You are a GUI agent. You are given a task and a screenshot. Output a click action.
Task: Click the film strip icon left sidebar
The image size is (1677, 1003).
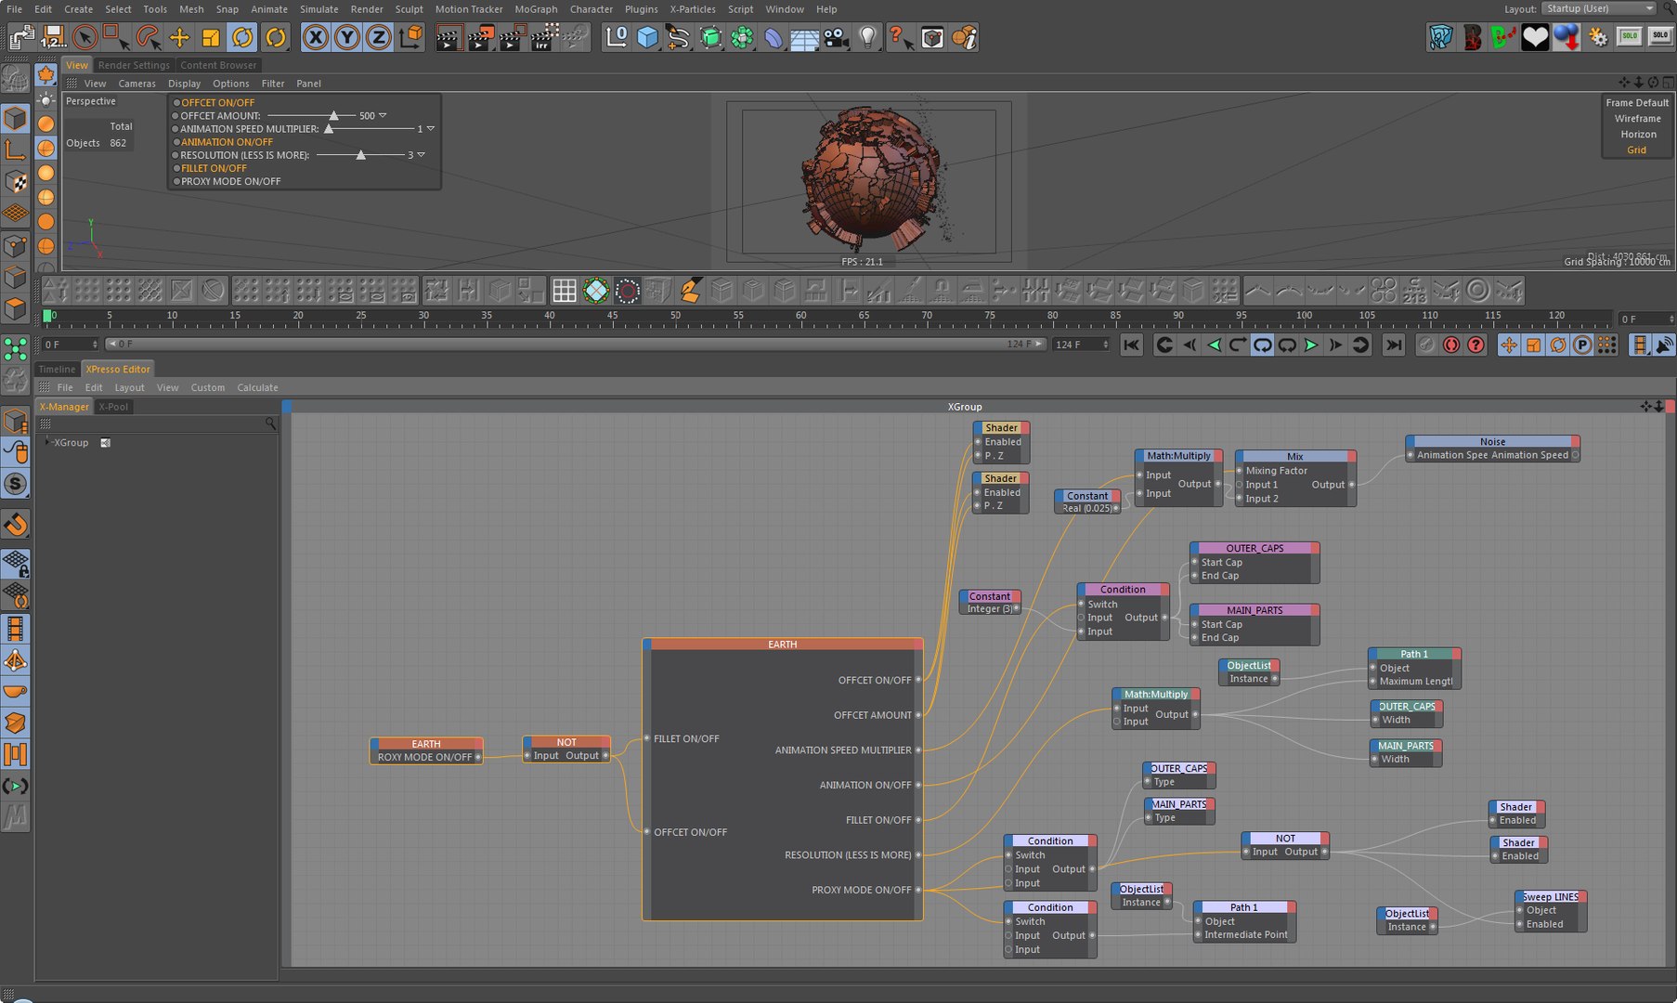[x=16, y=629]
